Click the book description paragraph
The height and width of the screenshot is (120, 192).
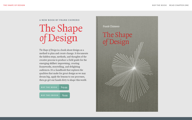[64, 65]
